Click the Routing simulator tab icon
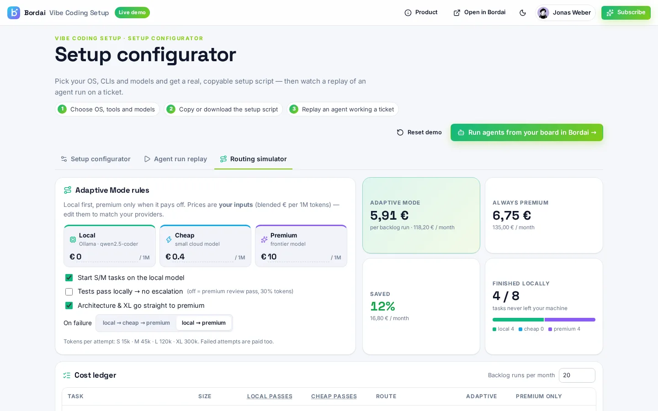Viewport: 658px width, 411px height. [x=223, y=159]
